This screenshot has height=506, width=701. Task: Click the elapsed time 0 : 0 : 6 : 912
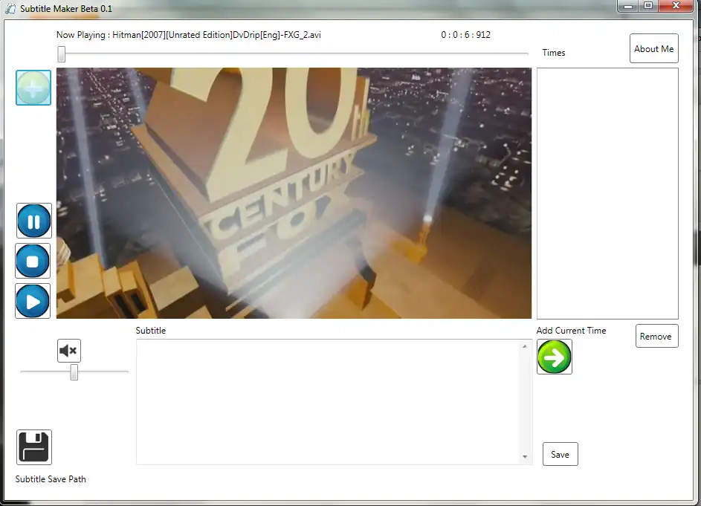[466, 35]
